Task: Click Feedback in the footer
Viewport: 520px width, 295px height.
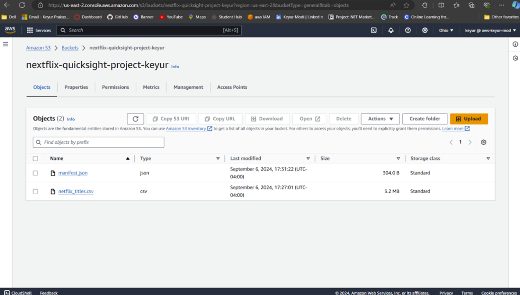Action: point(49,293)
